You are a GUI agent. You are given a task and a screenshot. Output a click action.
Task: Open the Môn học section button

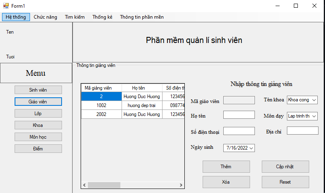pos(38,137)
